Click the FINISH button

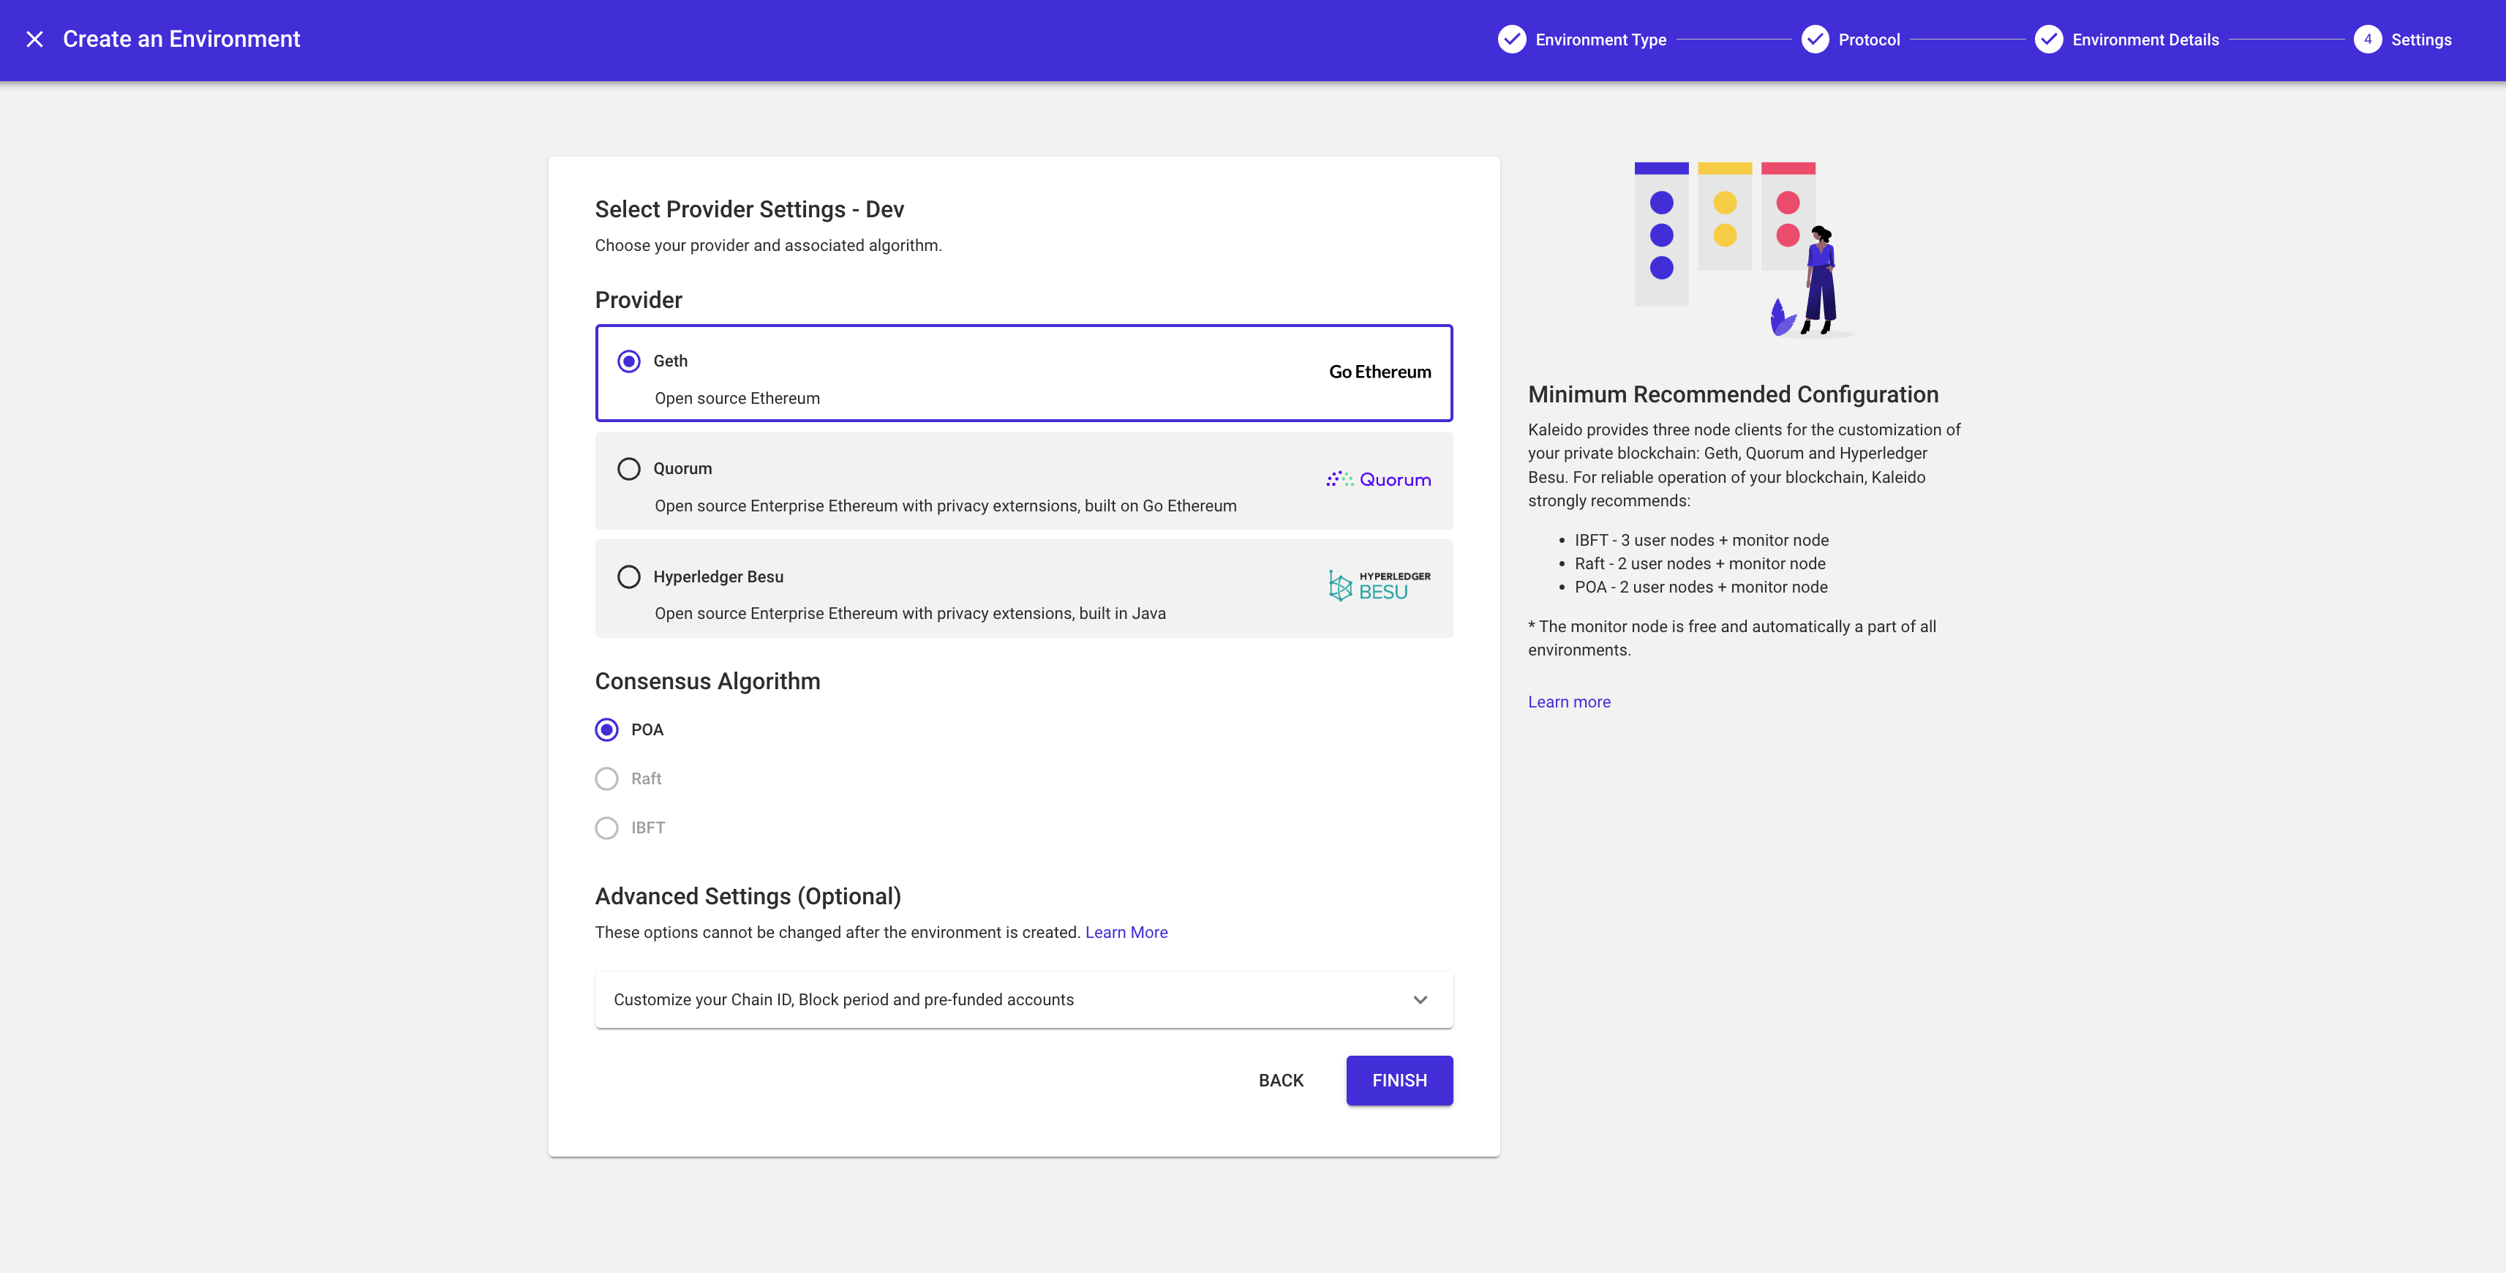click(x=1399, y=1080)
